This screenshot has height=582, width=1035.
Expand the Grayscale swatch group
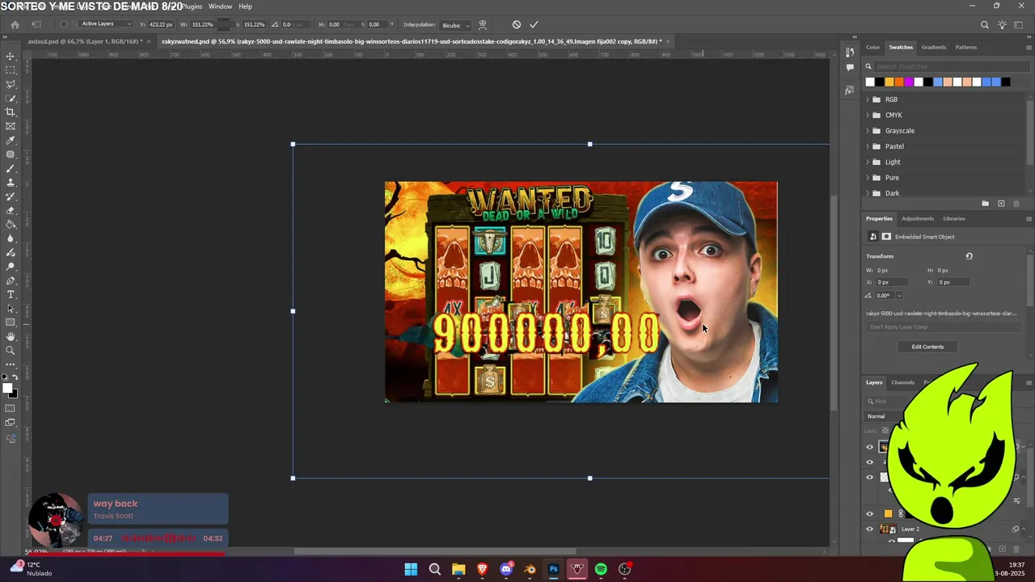click(x=868, y=131)
